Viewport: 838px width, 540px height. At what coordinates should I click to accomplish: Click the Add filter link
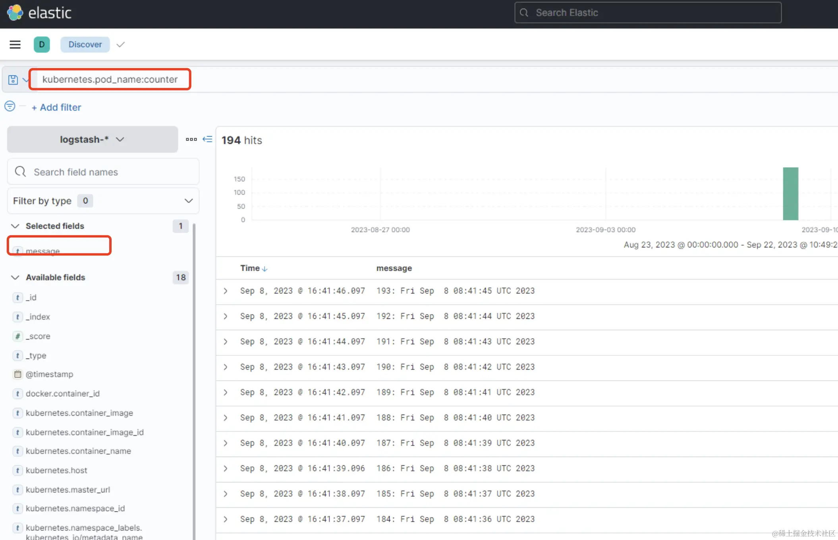pos(56,107)
